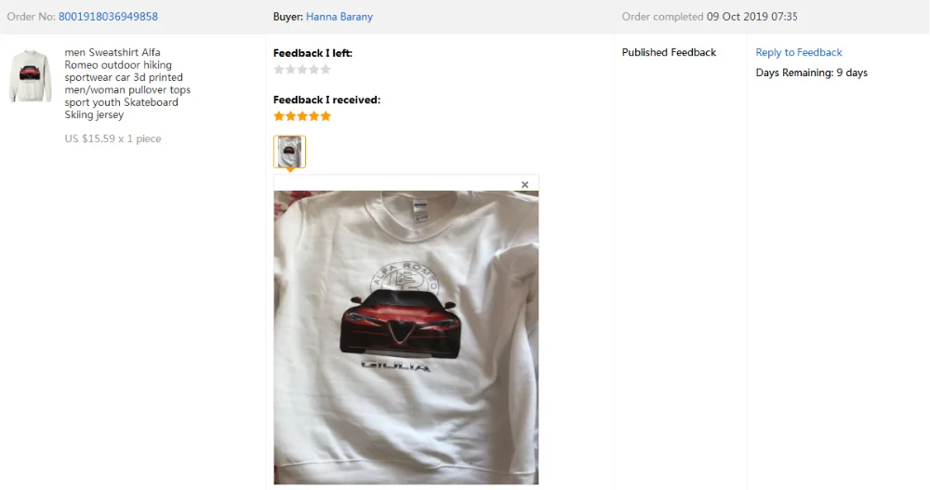Screen dimensions: 930x490
Task: Select the fifth gray star under Feedback I left
Action: tap(325, 70)
